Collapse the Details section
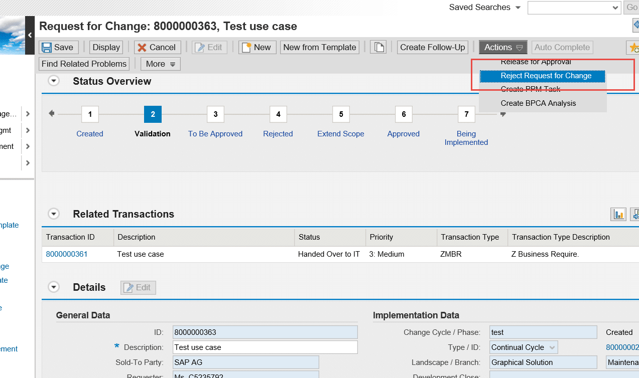Screen dimensions: 639x378 point(54,287)
